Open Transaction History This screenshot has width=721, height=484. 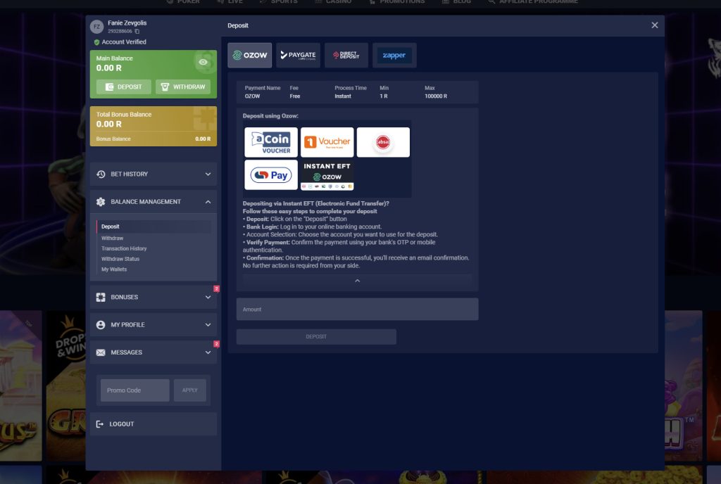pos(124,248)
